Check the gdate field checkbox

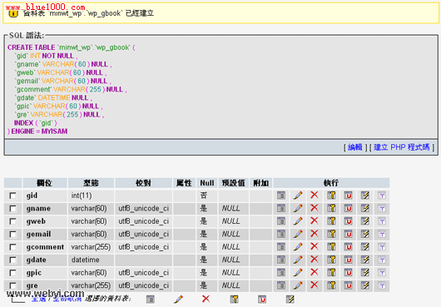[x=12, y=260]
